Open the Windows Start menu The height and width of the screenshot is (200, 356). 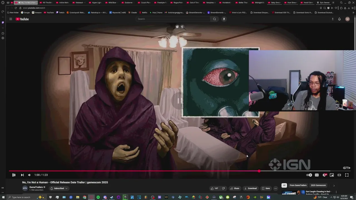(x=3, y=197)
